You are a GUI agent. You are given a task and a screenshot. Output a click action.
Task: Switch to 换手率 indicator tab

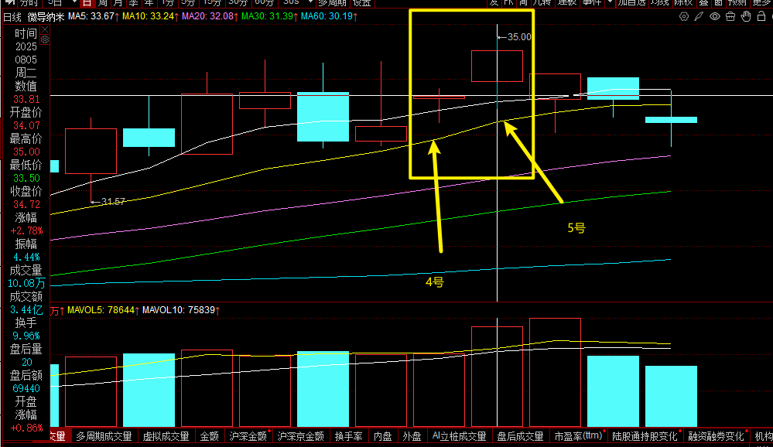tap(349, 437)
